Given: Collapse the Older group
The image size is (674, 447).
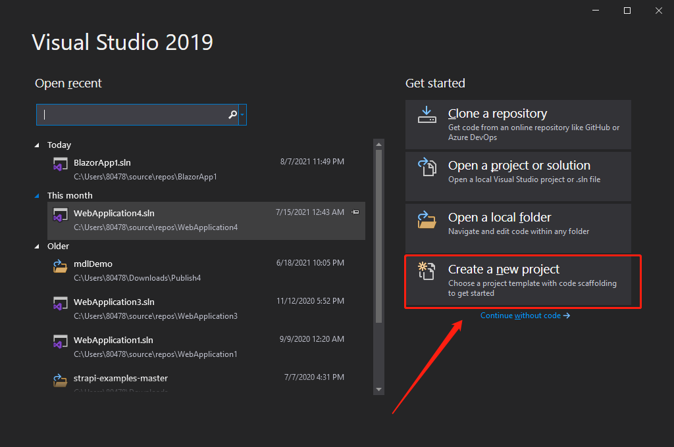Looking at the screenshot, I should click(38, 247).
